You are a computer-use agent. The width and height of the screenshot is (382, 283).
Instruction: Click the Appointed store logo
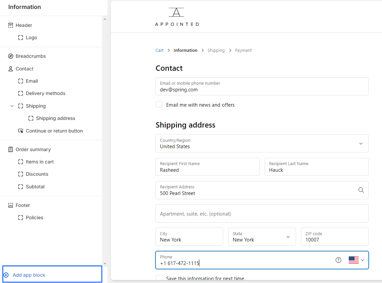tap(177, 17)
